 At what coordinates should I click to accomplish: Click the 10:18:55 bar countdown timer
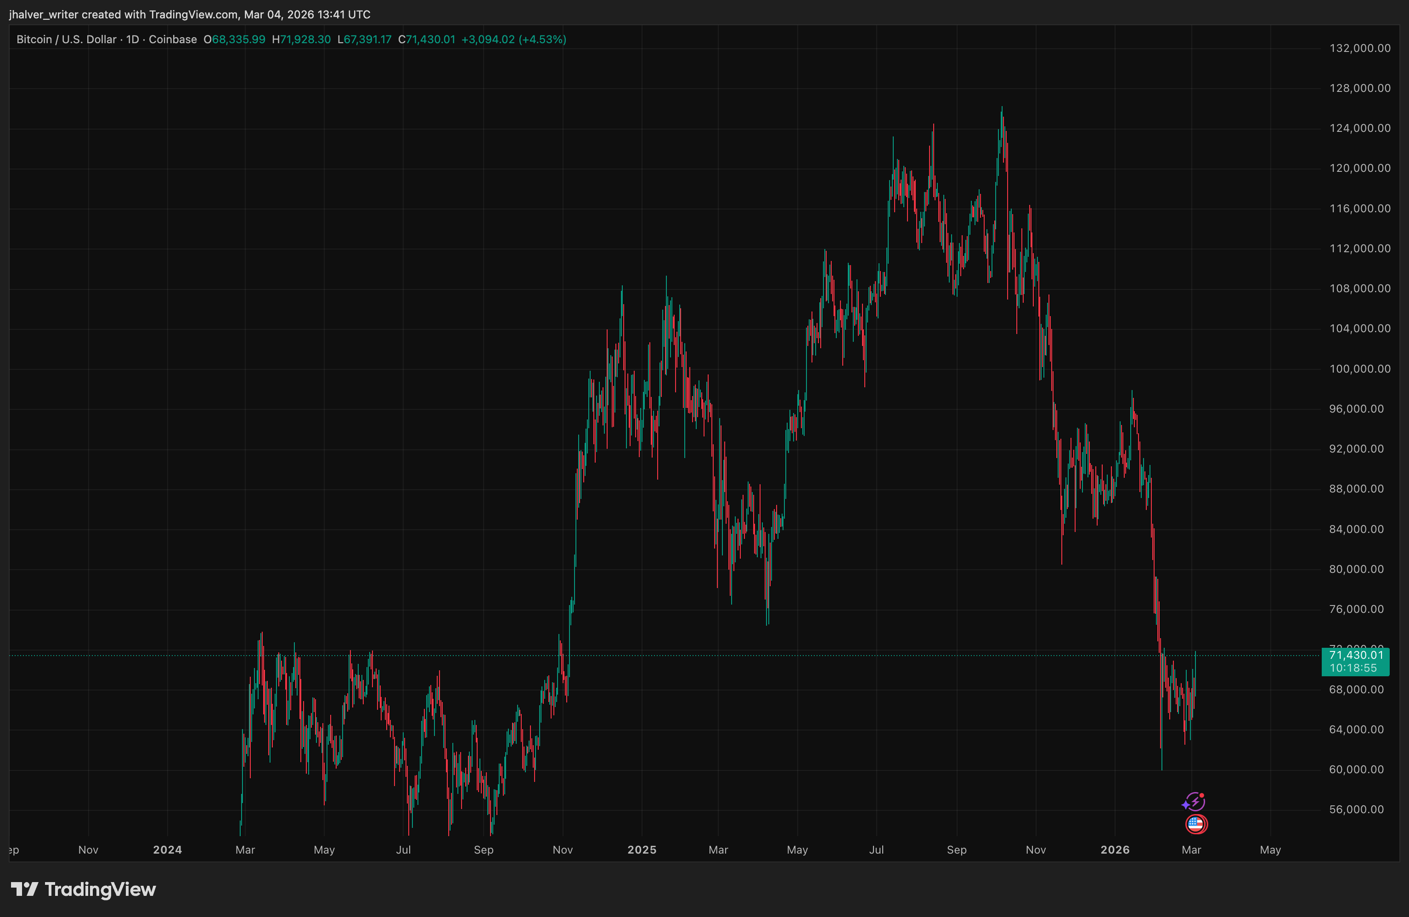pos(1353,668)
